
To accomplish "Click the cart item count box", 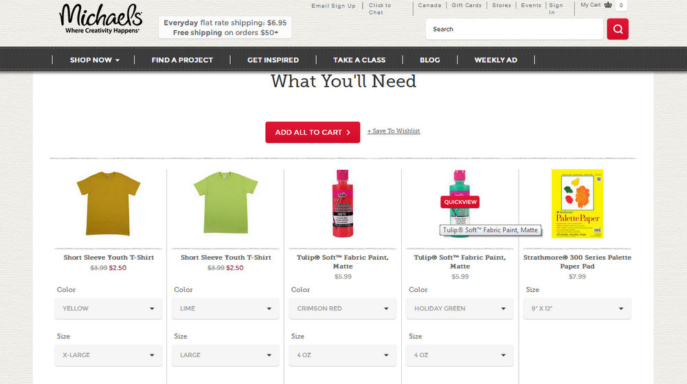I will (x=621, y=5).
